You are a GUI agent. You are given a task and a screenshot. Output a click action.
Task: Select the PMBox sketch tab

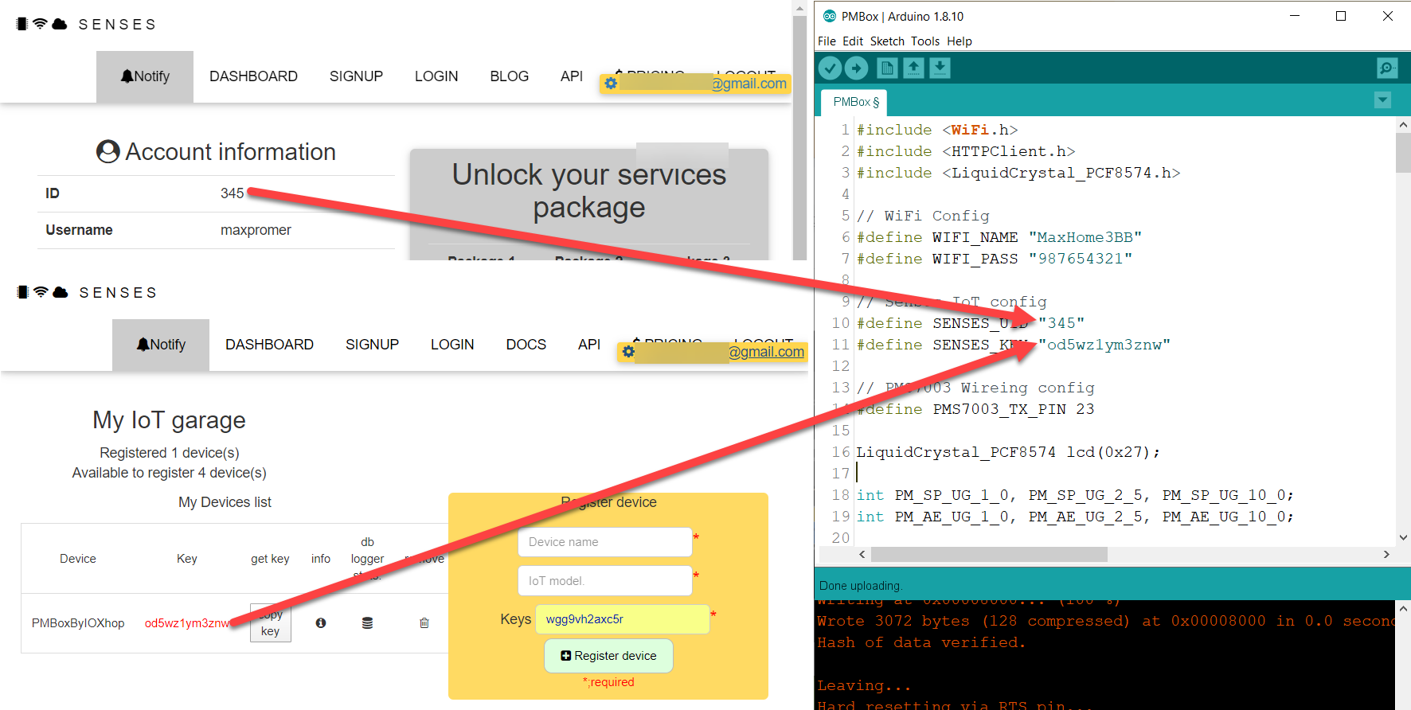point(856,102)
